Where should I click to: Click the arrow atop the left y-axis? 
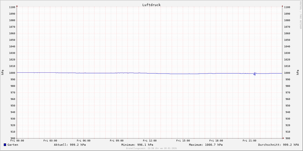(17, 6)
